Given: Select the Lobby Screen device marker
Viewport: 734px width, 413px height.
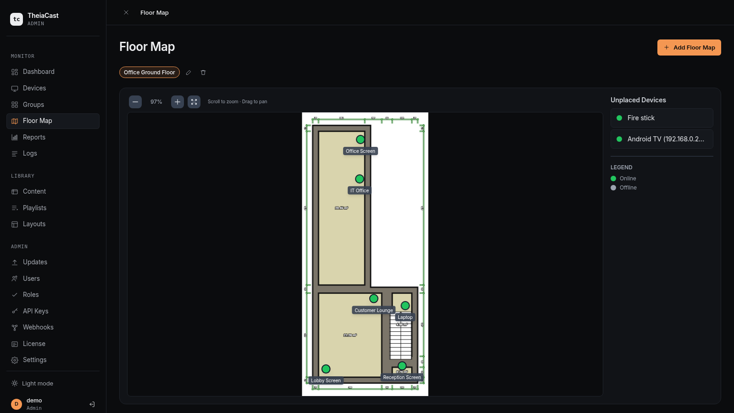Looking at the screenshot, I should (326, 369).
